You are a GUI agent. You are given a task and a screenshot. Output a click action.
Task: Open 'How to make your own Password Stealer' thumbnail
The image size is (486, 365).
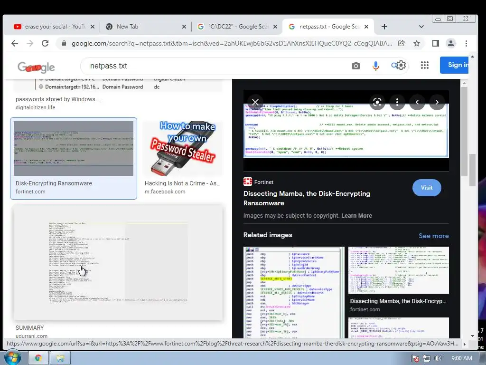click(183, 148)
